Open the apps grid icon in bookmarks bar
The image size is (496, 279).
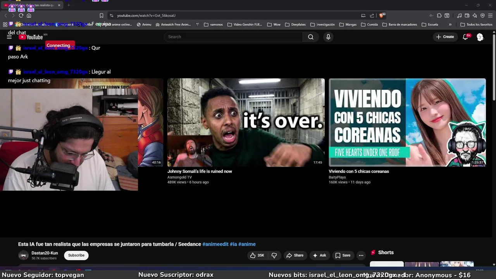point(5,24)
